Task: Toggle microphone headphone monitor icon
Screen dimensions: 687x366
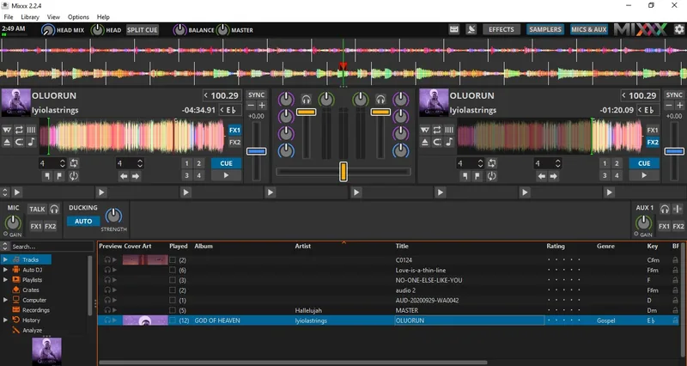Action: 54,209
